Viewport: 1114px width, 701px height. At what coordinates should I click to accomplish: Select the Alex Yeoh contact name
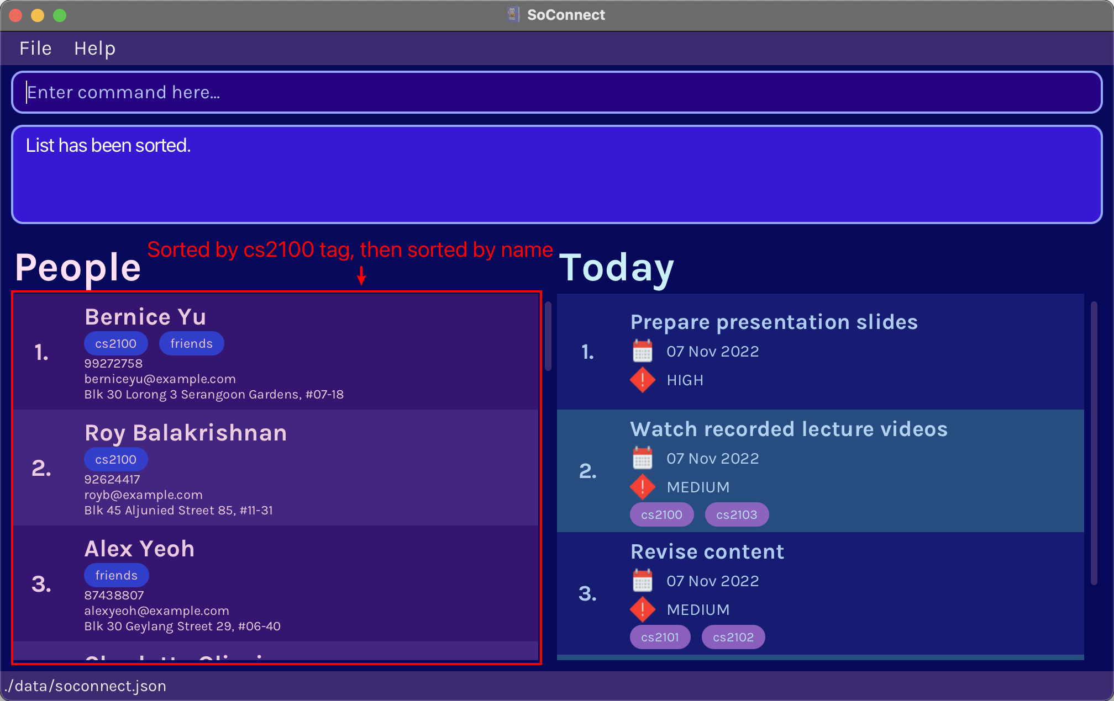139,549
